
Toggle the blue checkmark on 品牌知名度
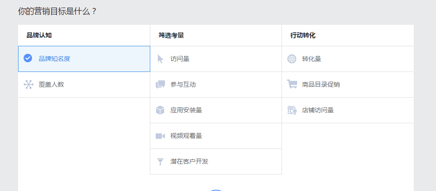click(28, 58)
